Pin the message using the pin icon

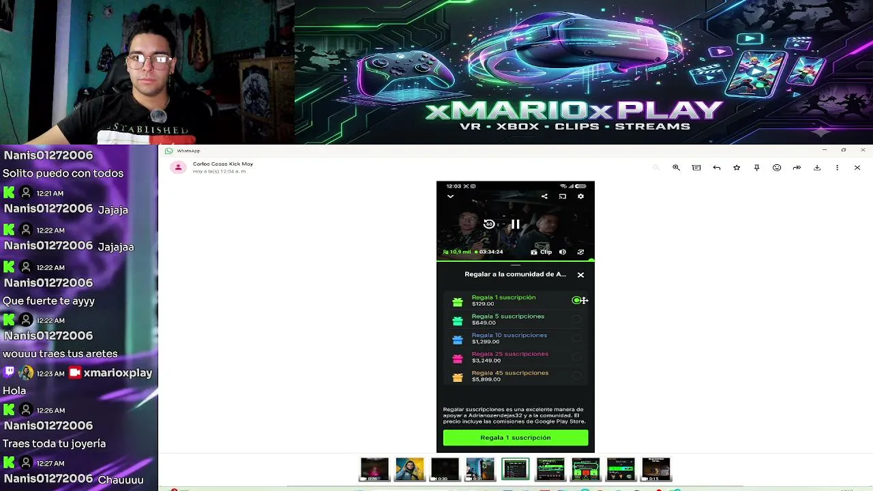tap(756, 168)
